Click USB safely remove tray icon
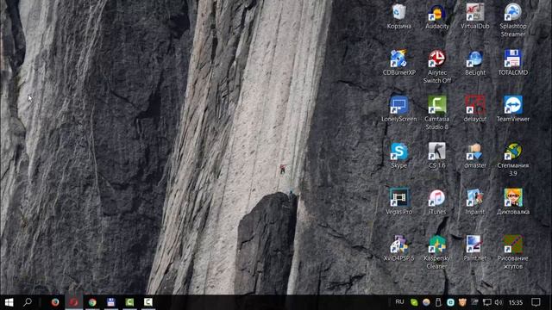The width and height of the screenshot is (552, 310). [438, 302]
